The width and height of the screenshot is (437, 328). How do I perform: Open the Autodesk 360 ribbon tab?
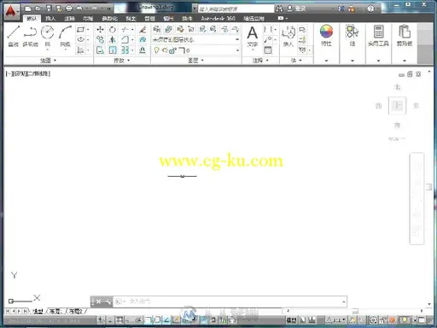218,18
